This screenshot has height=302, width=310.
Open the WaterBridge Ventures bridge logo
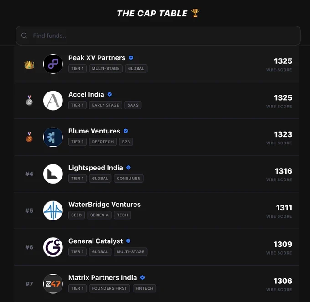coord(53,210)
